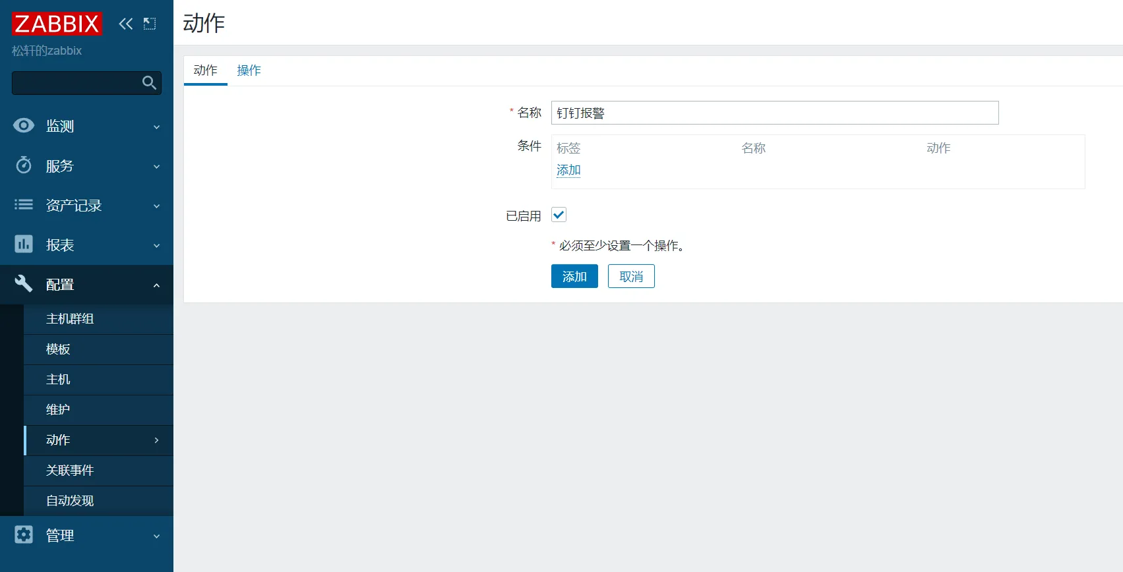This screenshot has height=572, width=1123.
Task: Click the magnifier search icon
Action: point(149,82)
